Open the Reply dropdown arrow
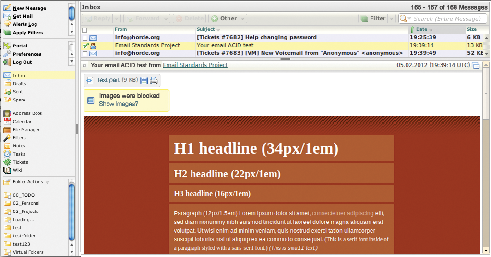Viewport: 491px width, 257px height. pyautogui.click(x=117, y=19)
